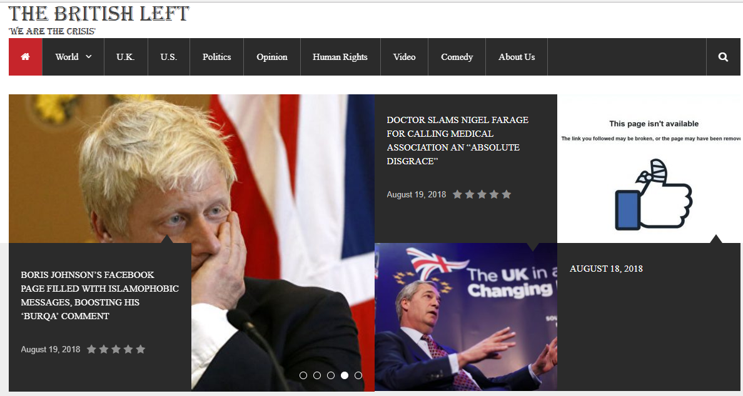
Task: Open the U.S. section
Action: 169,57
